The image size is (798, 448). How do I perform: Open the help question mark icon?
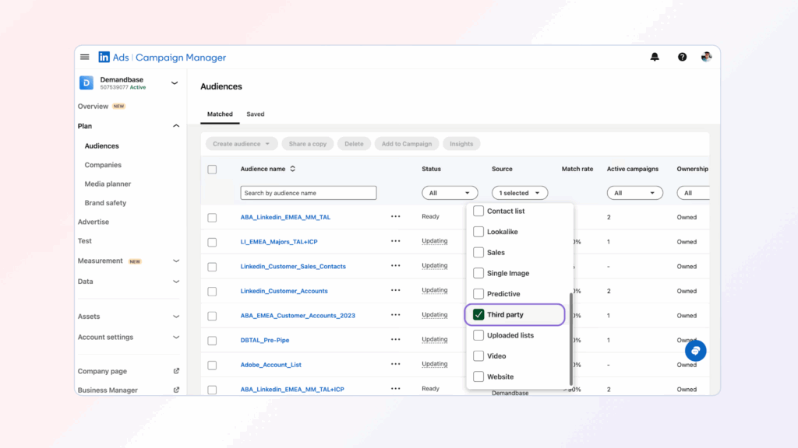pyautogui.click(x=682, y=57)
